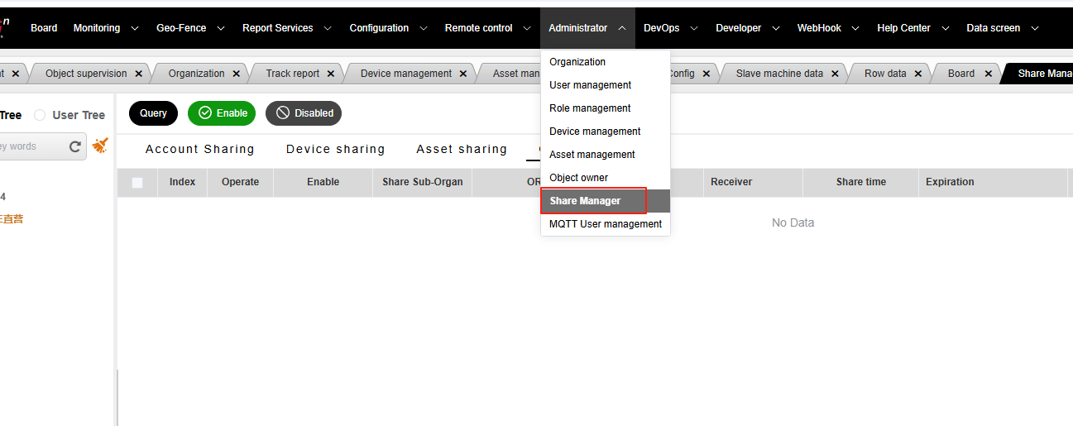The width and height of the screenshot is (1073, 426).
Task: Click the orange broom clear icon
Action: click(x=100, y=146)
